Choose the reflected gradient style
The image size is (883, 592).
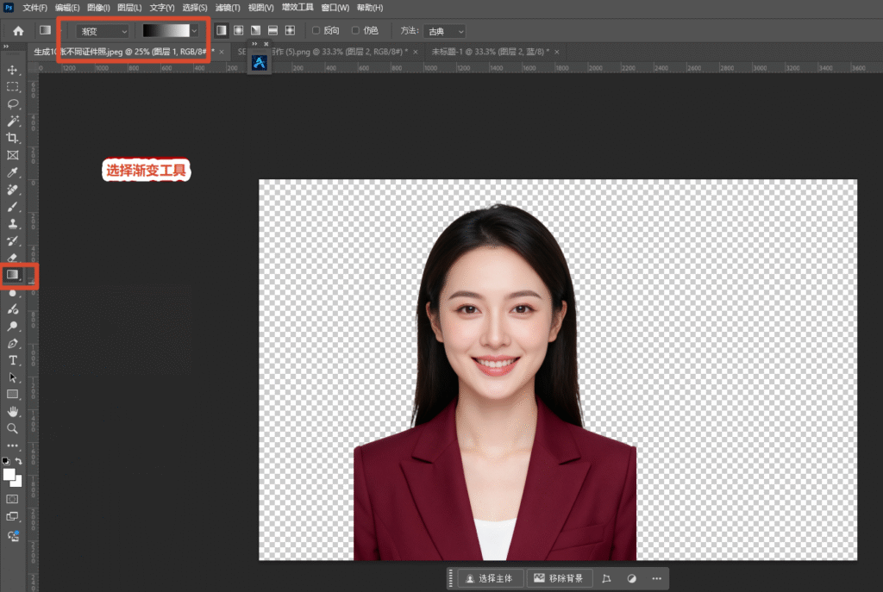(272, 30)
